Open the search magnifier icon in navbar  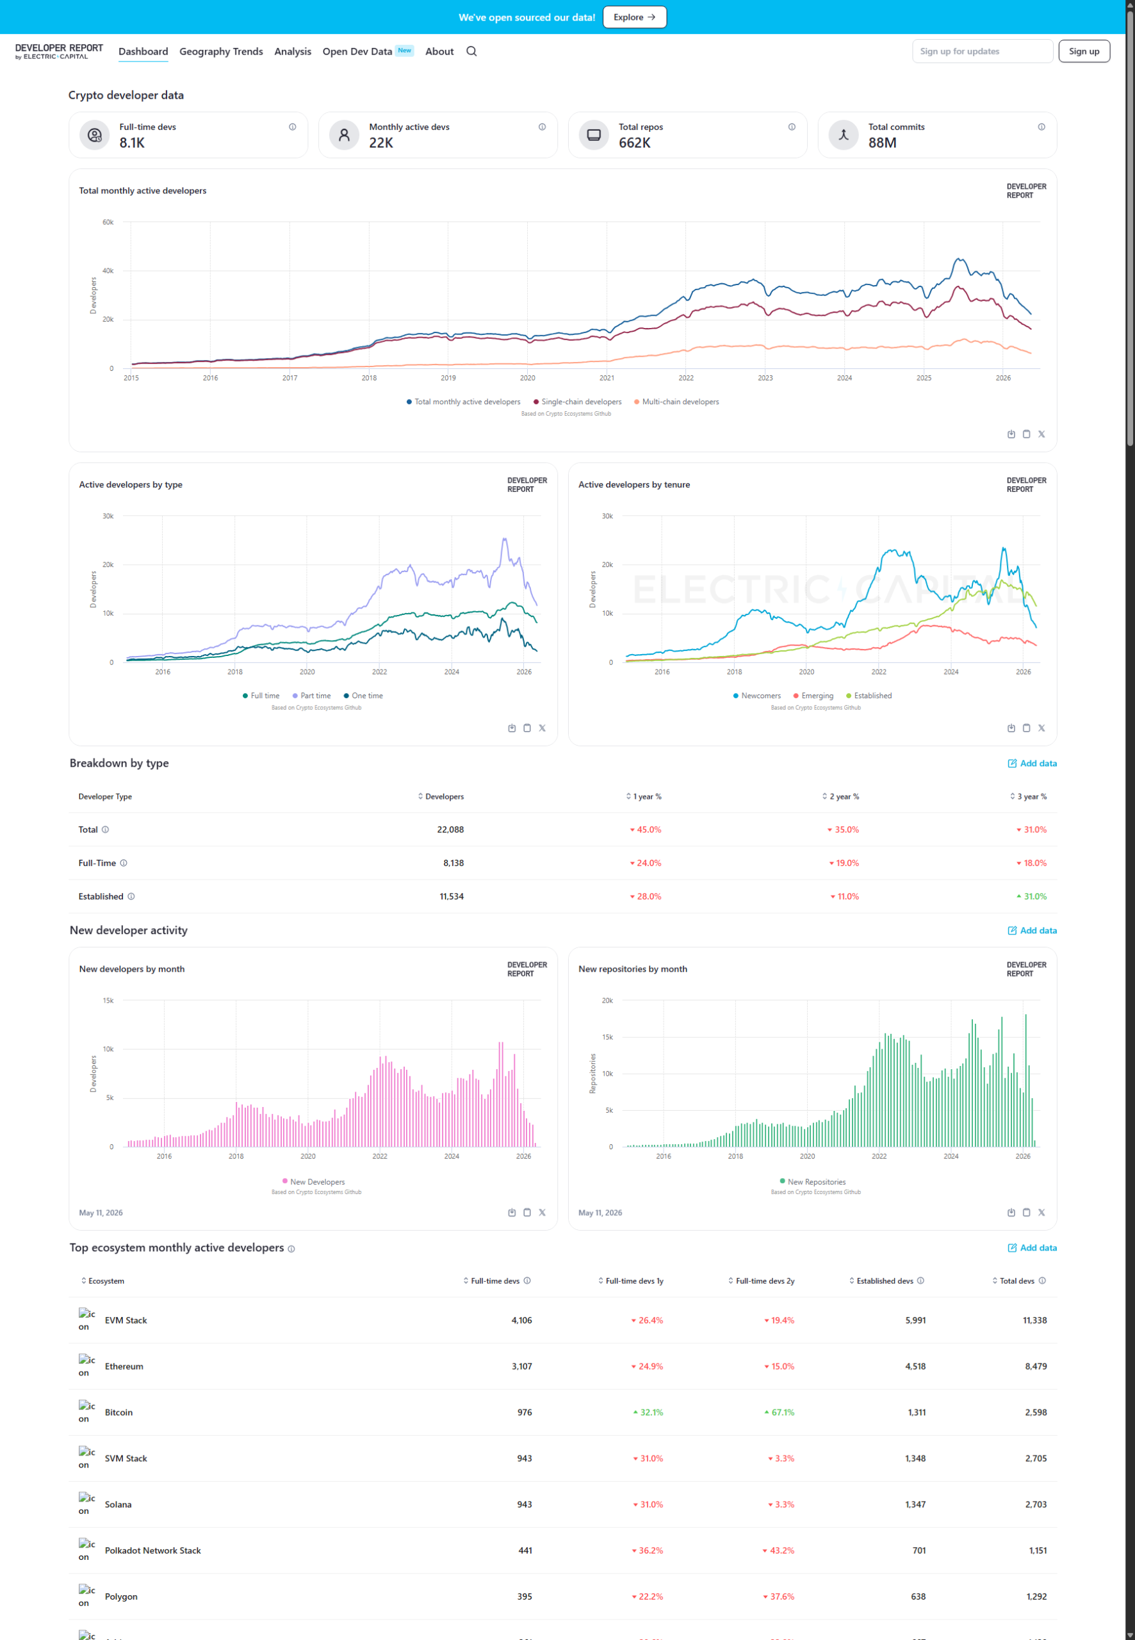tap(471, 51)
